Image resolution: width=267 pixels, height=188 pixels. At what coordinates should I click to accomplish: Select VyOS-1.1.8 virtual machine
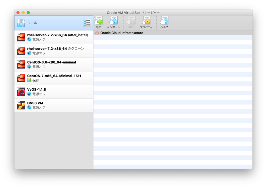54,92
